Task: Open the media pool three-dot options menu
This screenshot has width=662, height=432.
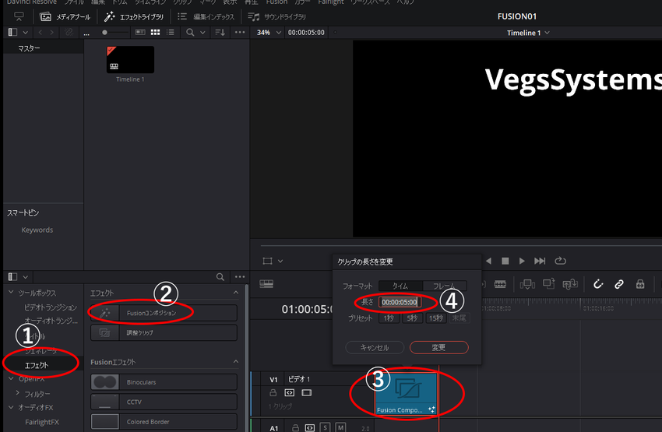Action: click(240, 32)
